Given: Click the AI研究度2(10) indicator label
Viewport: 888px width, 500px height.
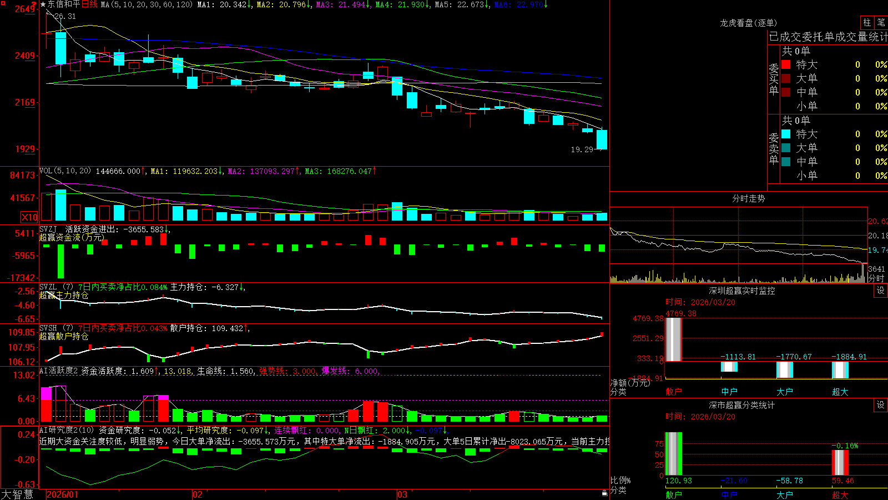Looking at the screenshot, I should pos(67,429).
